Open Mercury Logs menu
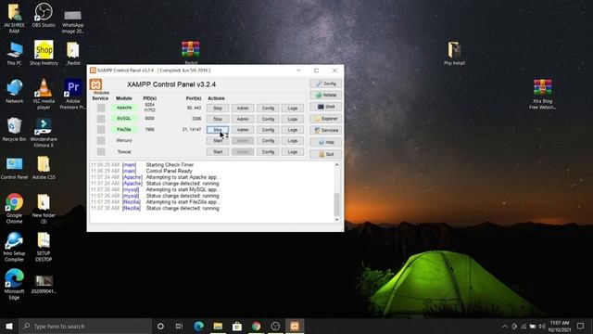The image size is (593, 334). pyautogui.click(x=293, y=141)
